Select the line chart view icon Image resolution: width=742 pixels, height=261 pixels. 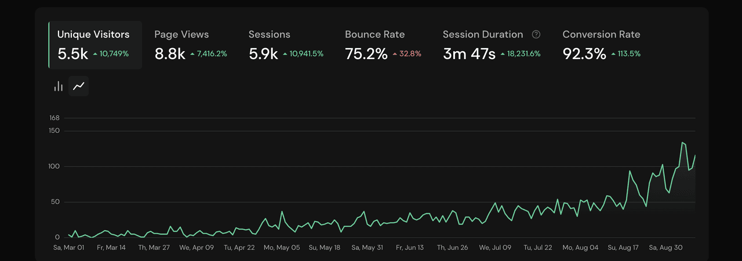tap(78, 86)
